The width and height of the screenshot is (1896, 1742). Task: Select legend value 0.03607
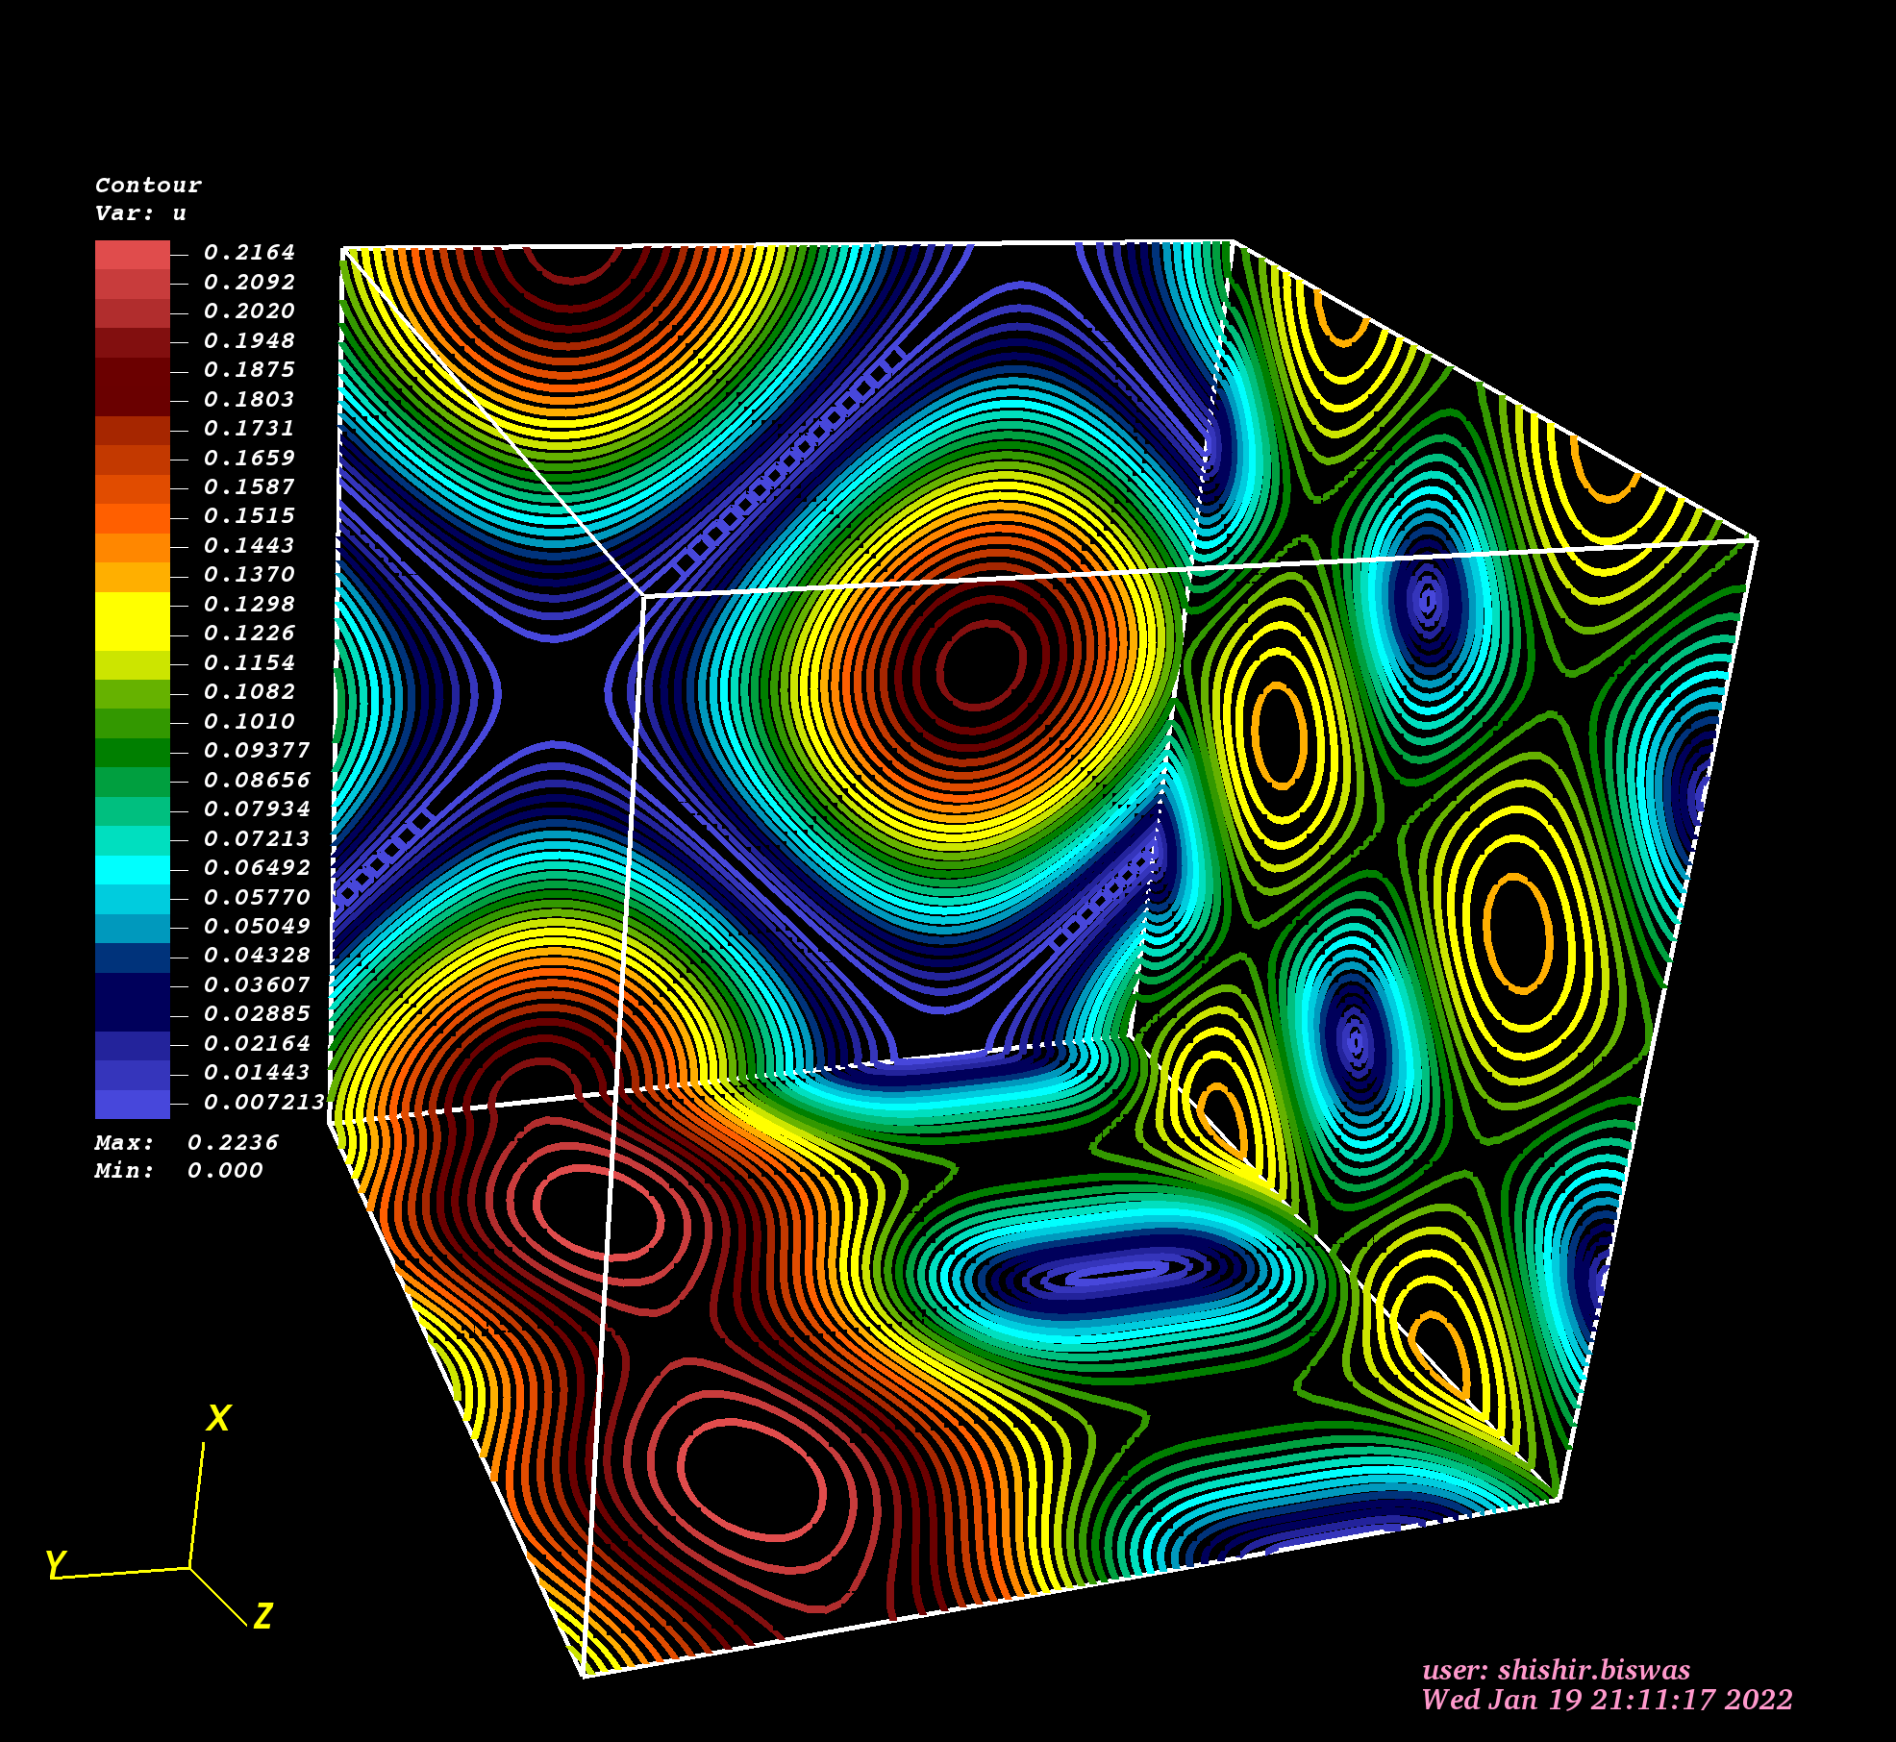pos(257,985)
